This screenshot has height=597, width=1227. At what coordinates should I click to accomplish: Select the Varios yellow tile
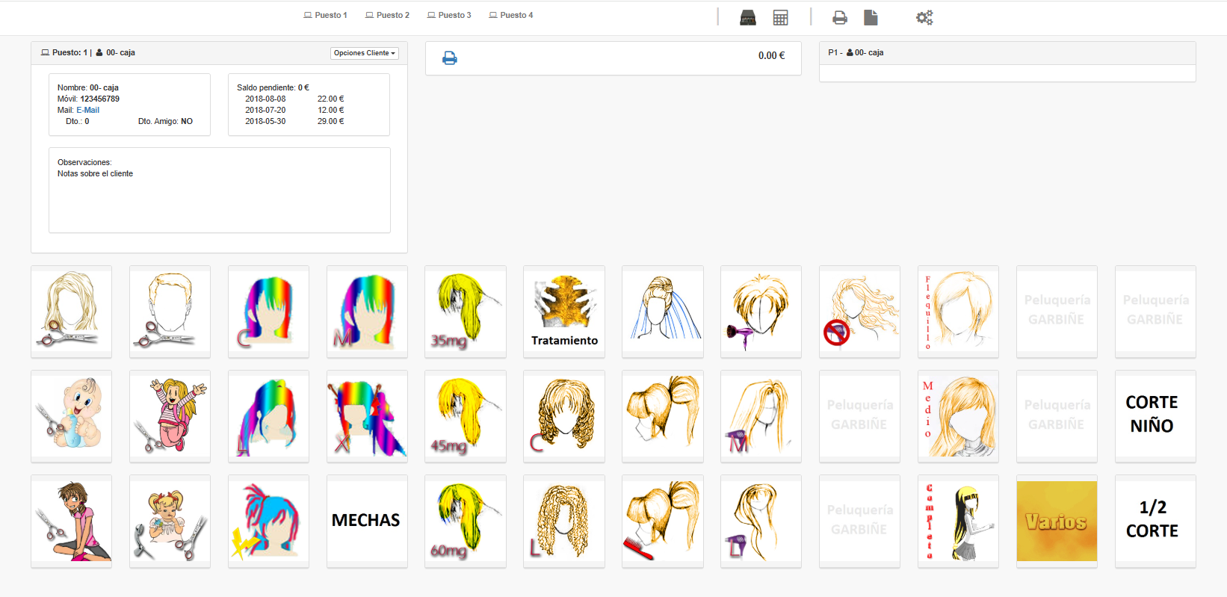[x=1057, y=521]
